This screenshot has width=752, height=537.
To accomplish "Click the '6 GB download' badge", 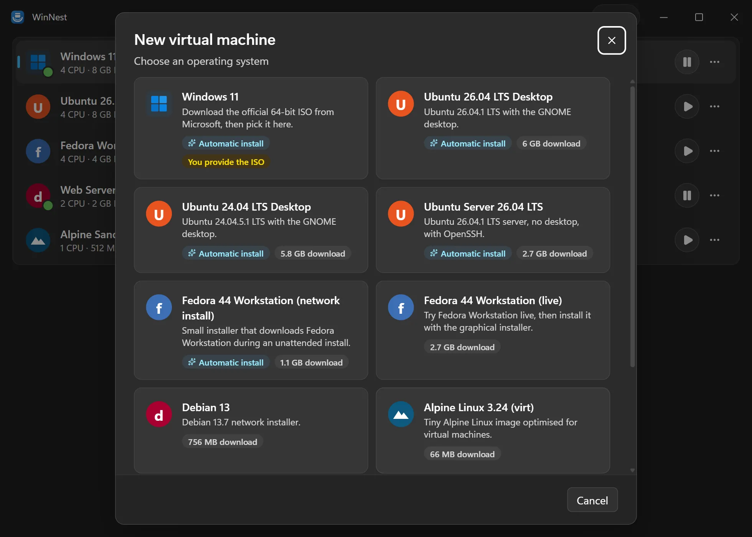I will click(551, 143).
